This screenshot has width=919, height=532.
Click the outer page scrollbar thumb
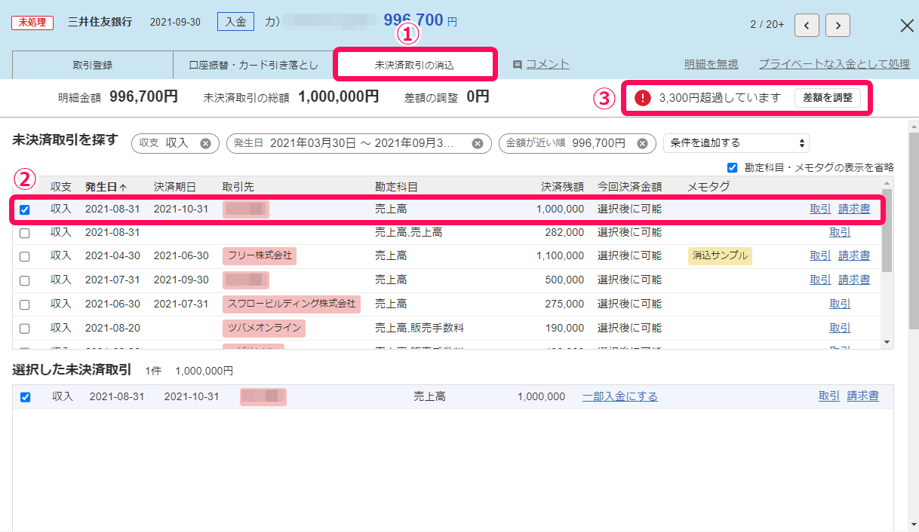tap(914, 230)
